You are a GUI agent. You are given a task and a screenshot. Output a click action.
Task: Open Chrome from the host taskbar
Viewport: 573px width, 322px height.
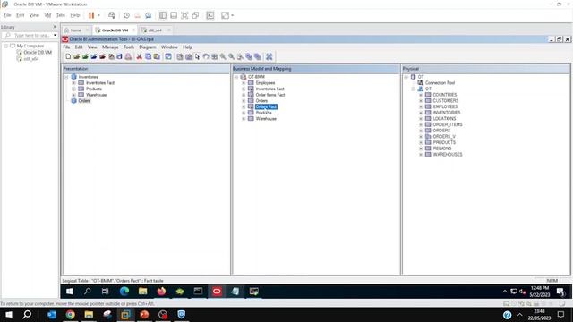[x=70, y=314]
